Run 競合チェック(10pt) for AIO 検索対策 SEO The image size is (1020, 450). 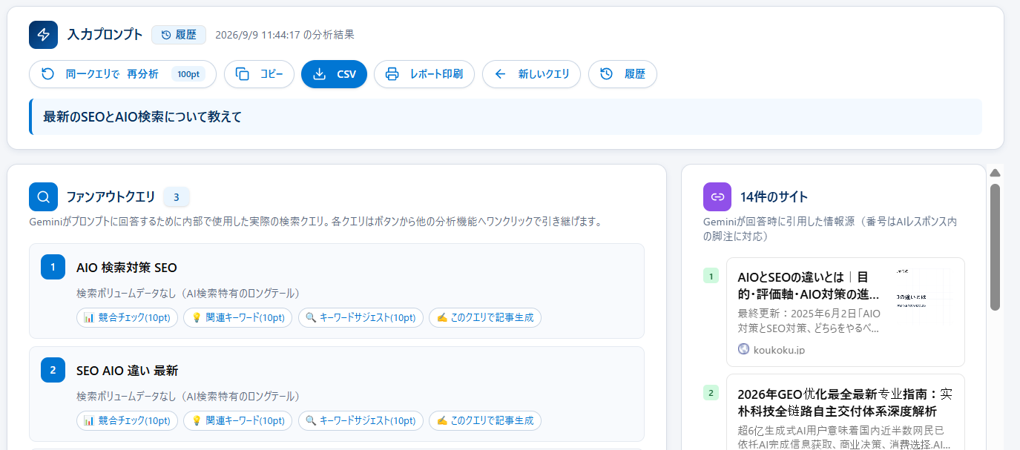pos(127,317)
